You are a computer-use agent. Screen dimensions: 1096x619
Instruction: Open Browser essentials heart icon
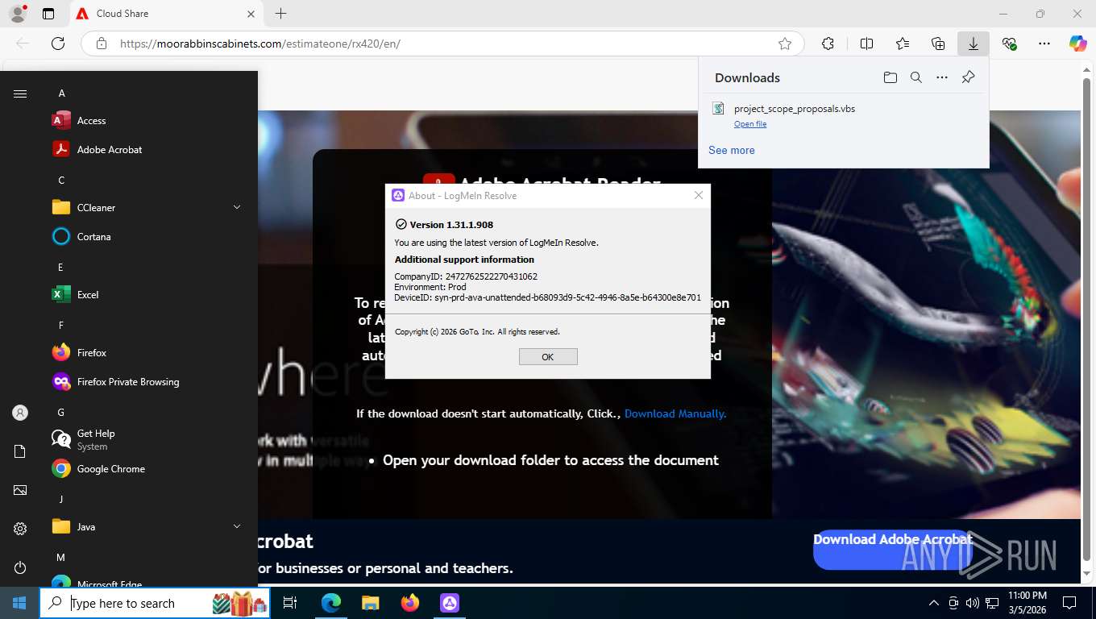coord(1009,44)
